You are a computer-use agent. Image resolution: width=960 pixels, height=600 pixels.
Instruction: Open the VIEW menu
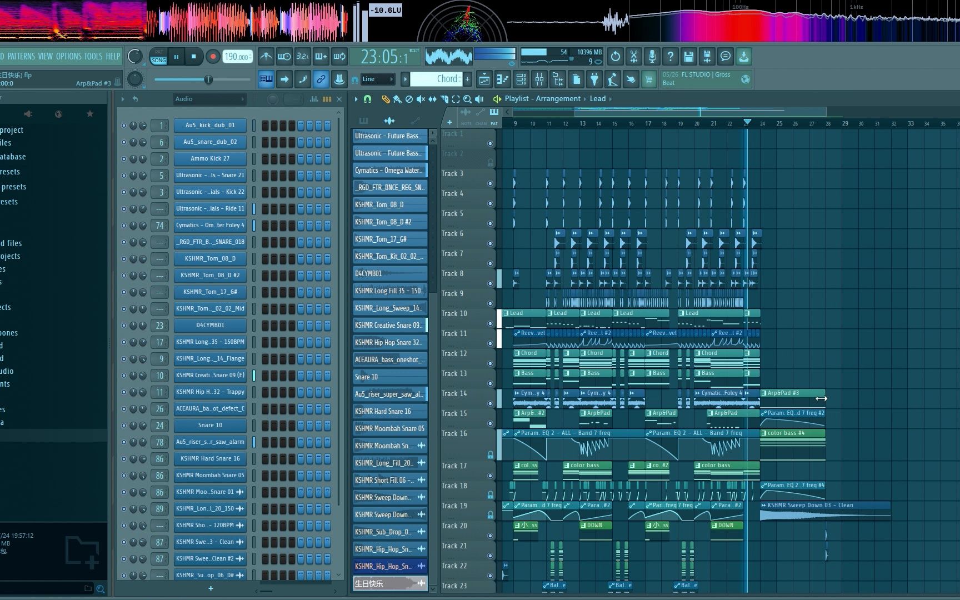point(46,56)
